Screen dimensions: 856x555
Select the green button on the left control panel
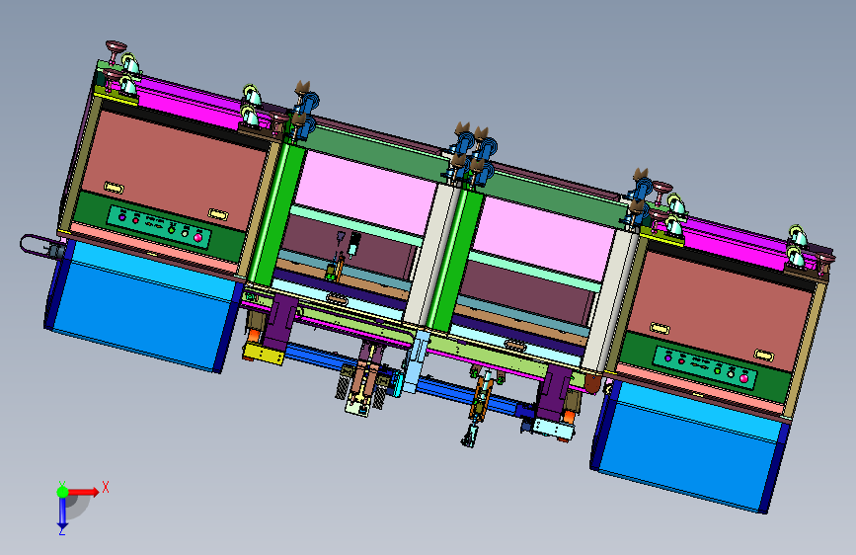[172, 230]
